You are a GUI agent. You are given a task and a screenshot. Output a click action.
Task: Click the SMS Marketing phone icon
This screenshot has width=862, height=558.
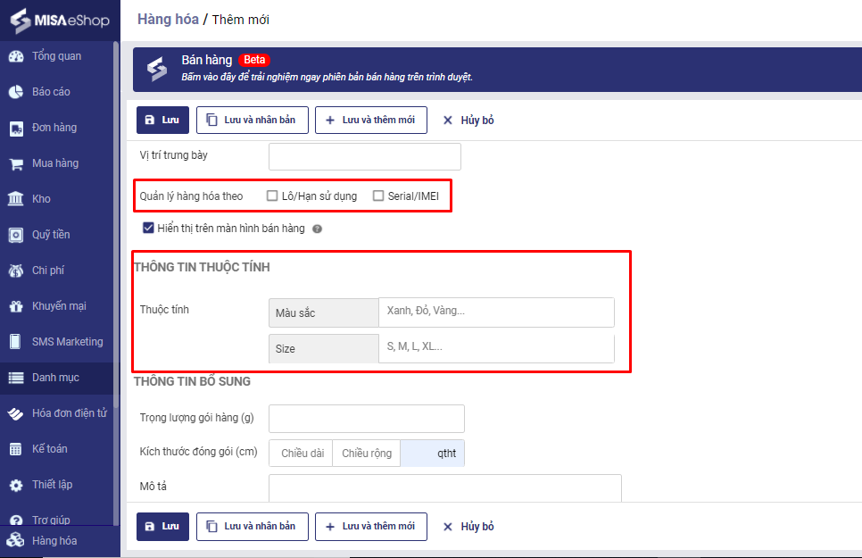(x=16, y=342)
